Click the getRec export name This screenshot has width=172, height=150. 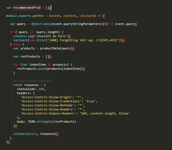pos(38,16)
